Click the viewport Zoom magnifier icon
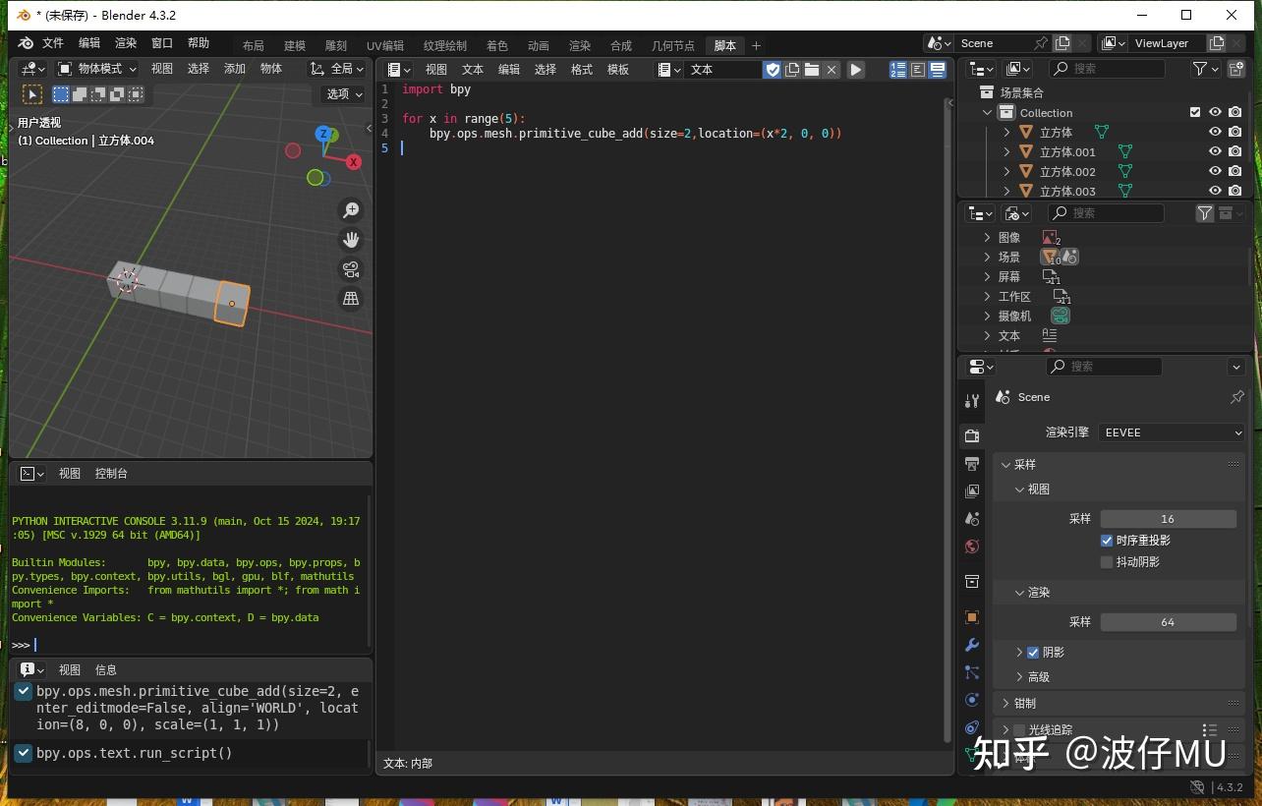Image resolution: width=1262 pixels, height=806 pixels. 351,209
